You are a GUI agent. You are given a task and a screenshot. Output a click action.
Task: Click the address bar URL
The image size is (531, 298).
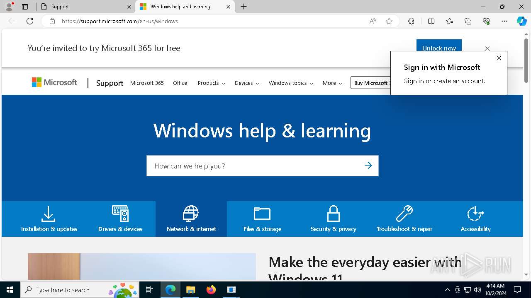(x=119, y=21)
